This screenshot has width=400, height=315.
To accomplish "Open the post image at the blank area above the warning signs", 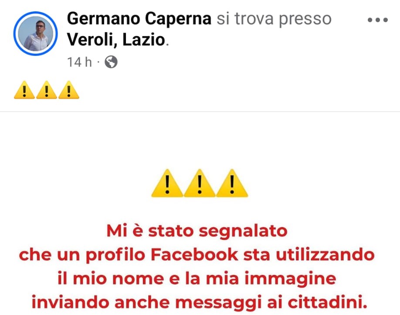I will (200, 140).
